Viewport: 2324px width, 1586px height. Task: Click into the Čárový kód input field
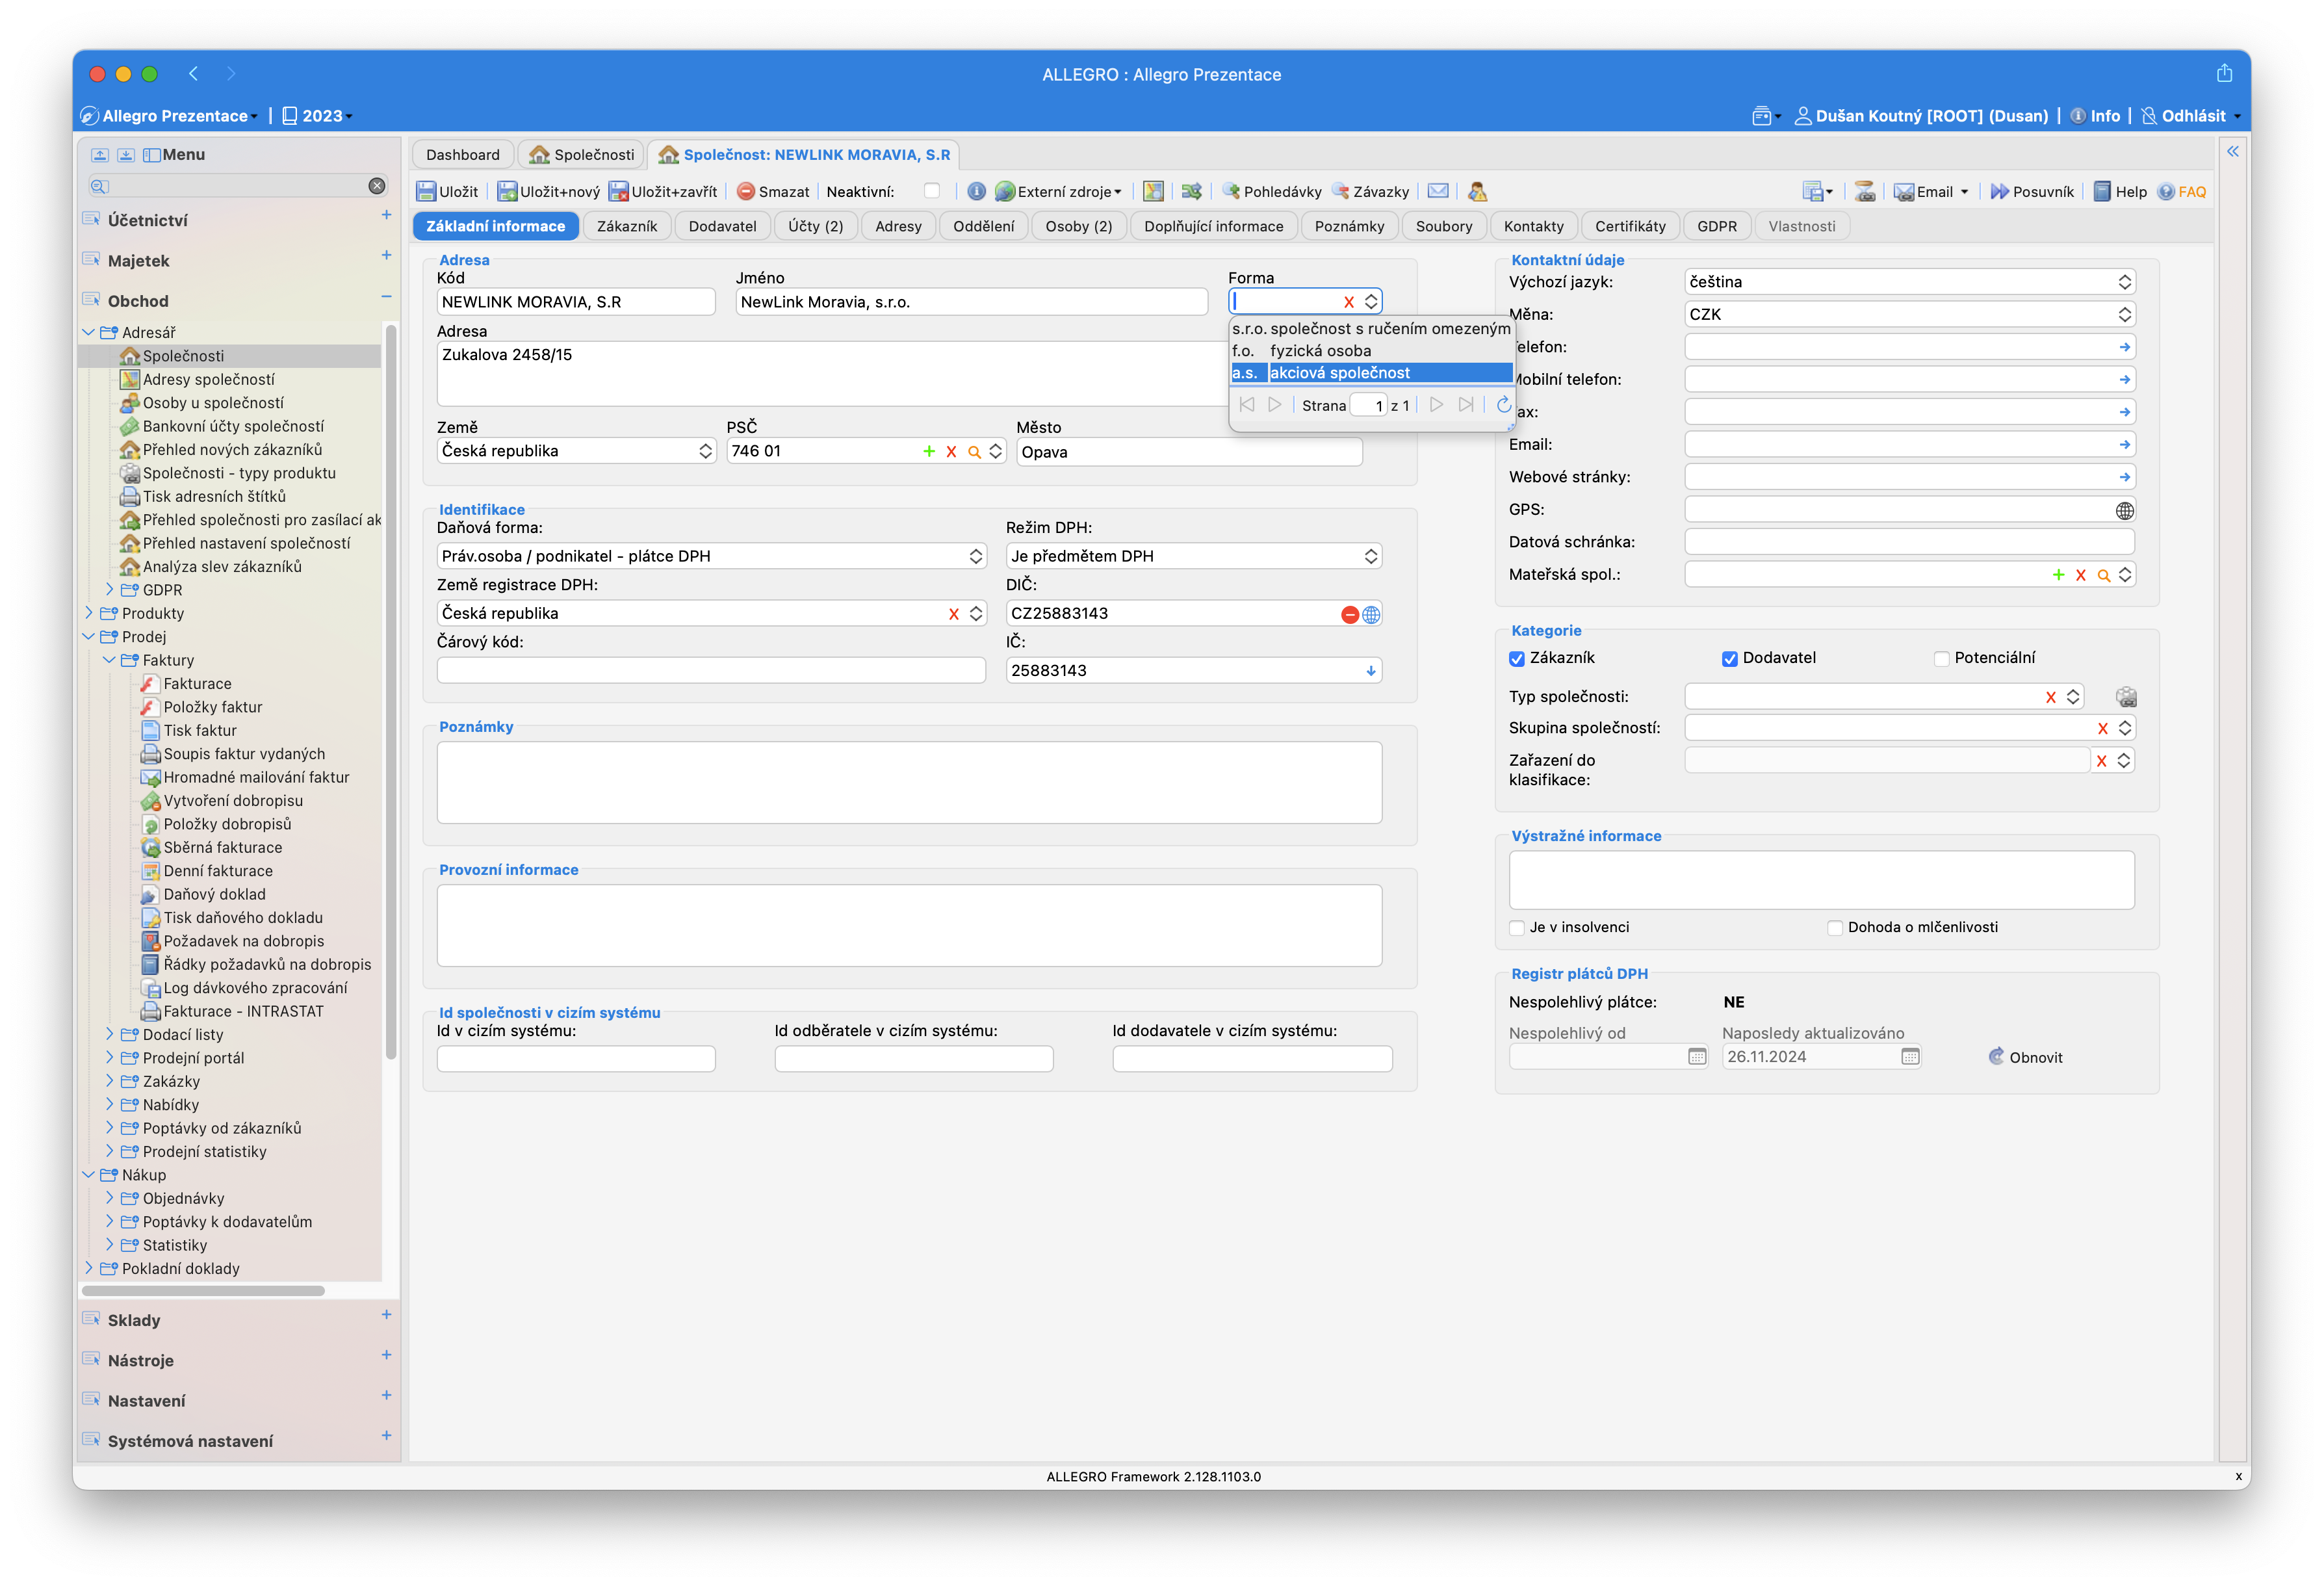[710, 670]
